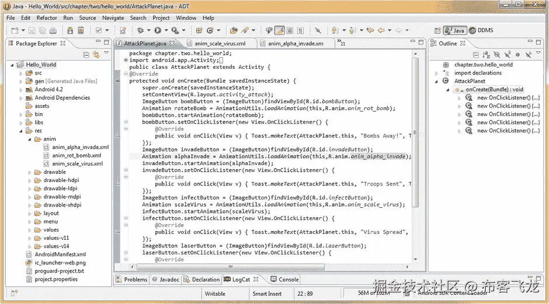Maximize the editor area
This screenshot has width=549, height=304.
click(421, 42)
